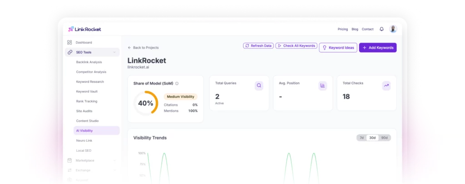
Task: Click the 40% visibility progress ring
Action: click(146, 103)
